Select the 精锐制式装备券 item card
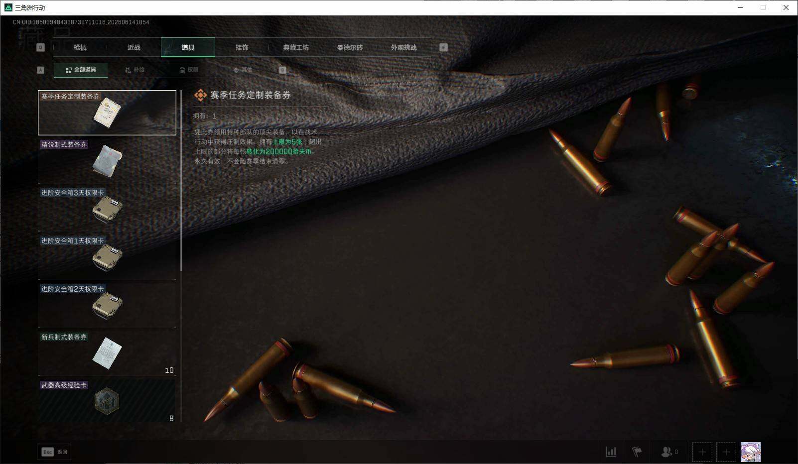The image size is (798, 464). (107, 161)
